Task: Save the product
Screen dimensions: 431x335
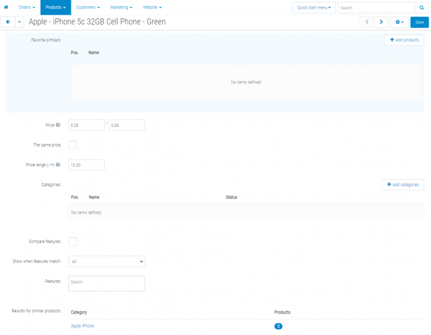Action: point(419,22)
